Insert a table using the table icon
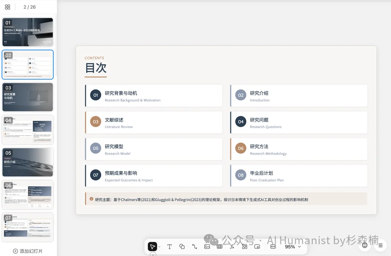Viewport: 391px width, 256px height. tap(220, 246)
